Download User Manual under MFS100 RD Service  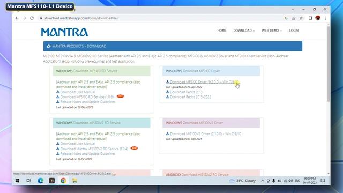(77, 92)
